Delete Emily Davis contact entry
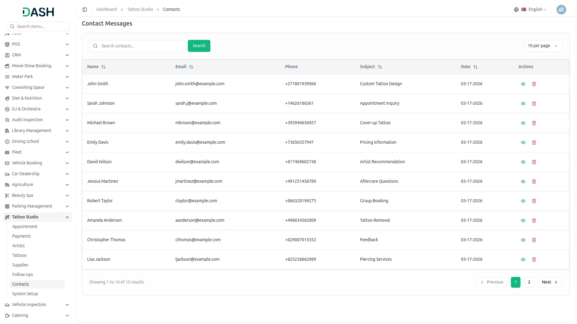This screenshot has width=577, height=324. click(x=534, y=142)
